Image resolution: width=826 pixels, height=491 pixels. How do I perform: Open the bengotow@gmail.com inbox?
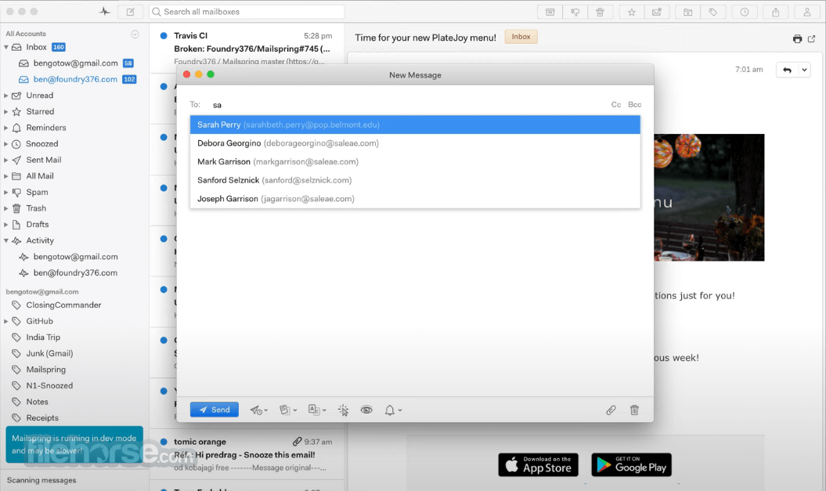[x=75, y=63]
